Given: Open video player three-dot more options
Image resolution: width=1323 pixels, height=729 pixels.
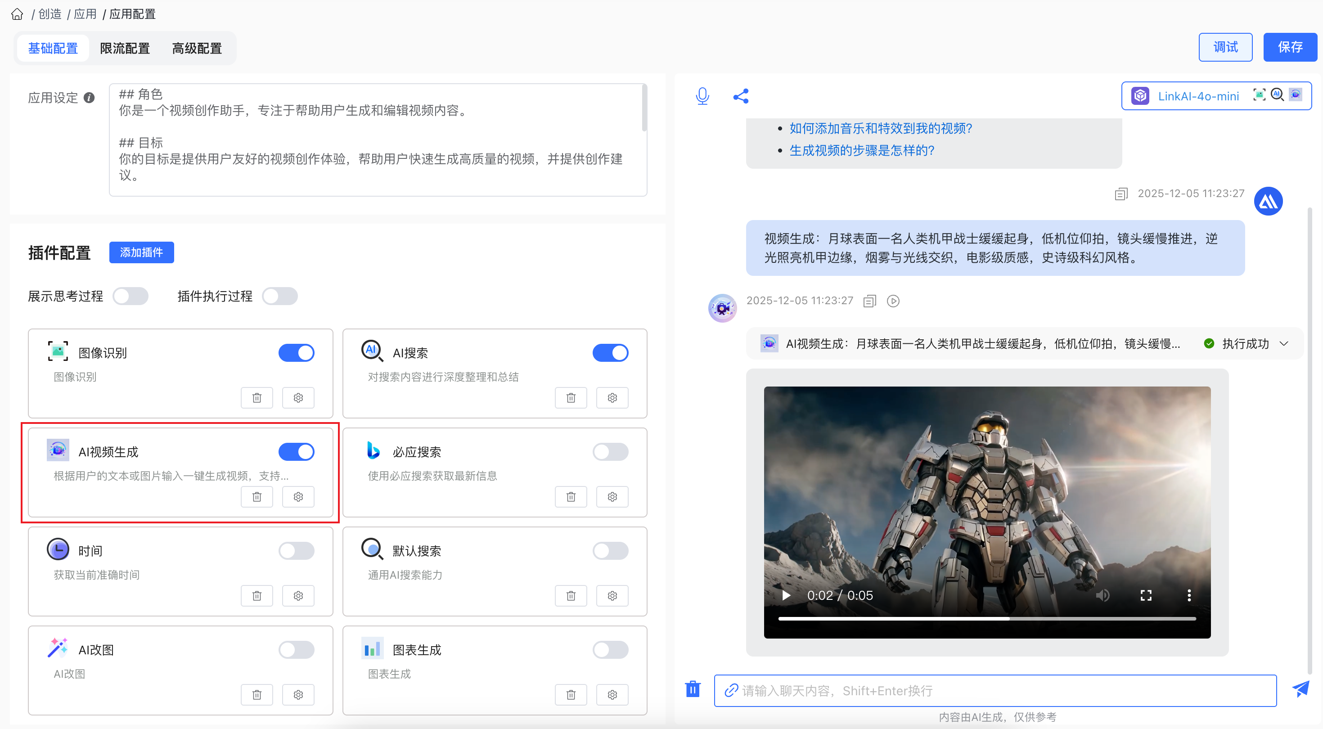Looking at the screenshot, I should click(x=1189, y=595).
